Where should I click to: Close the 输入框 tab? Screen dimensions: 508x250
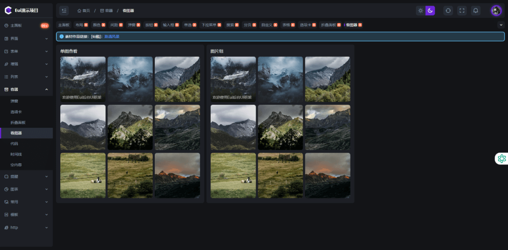(177, 25)
